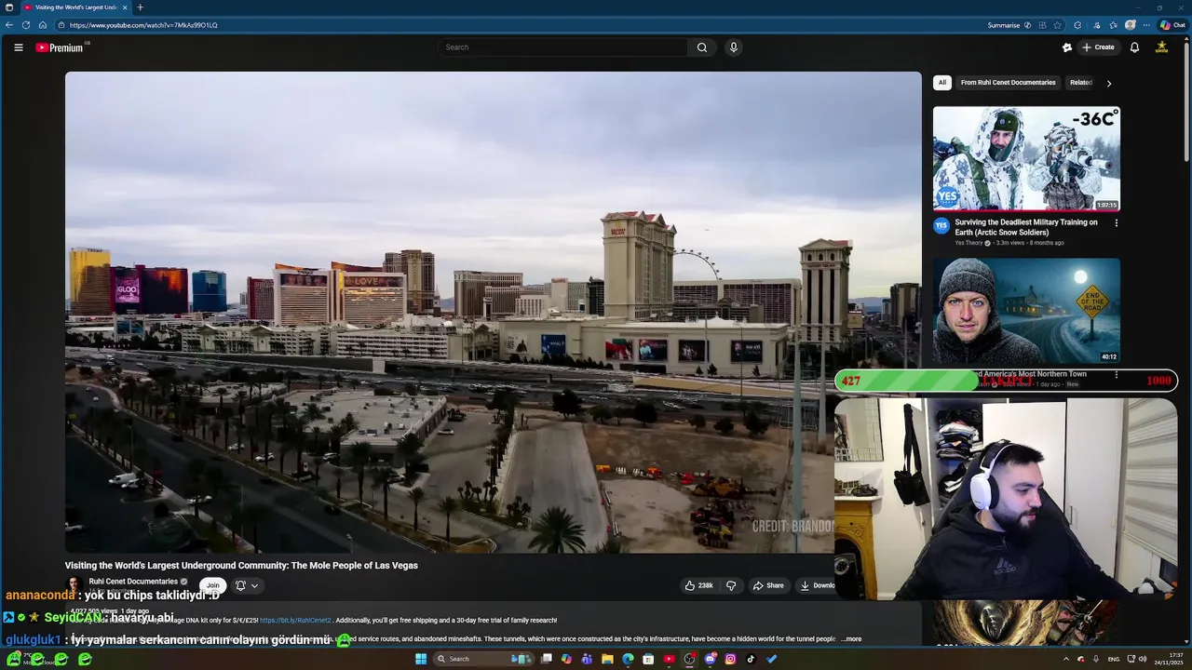Click the Create button
This screenshot has width=1192, height=670.
tap(1098, 47)
